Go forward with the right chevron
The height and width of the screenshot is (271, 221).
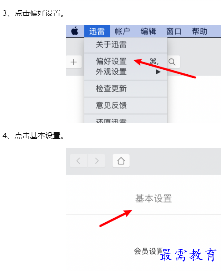click(97, 161)
